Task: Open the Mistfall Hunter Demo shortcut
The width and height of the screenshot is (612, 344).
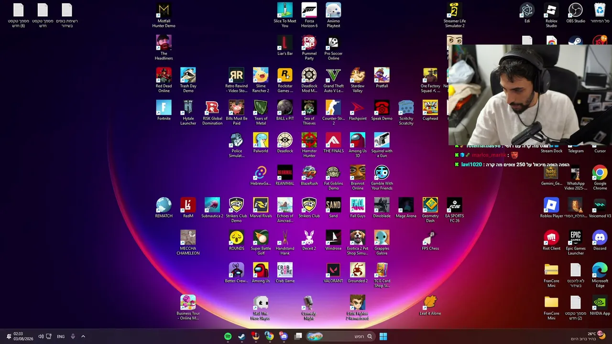Action: pyautogui.click(x=164, y=15)
